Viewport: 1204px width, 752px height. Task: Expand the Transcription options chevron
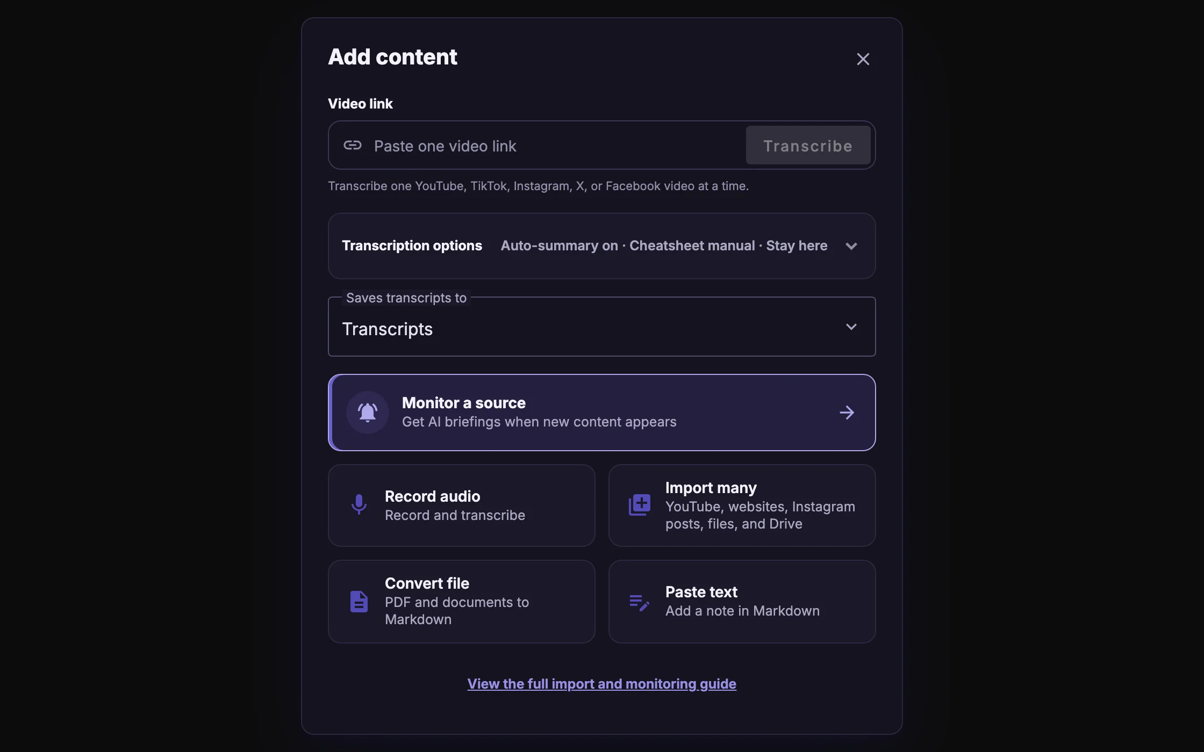tap(851, 246)
